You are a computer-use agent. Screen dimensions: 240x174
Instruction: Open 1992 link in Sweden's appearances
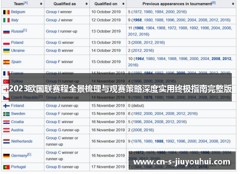[137, 113]
